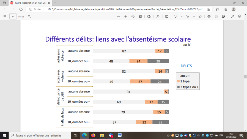This screenshot has height=139, width=247.
Task: Toggle the page view layout button
Action: 149,17
